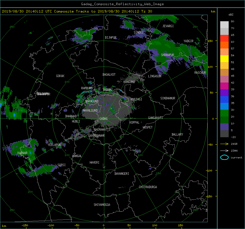Image resolution: width=245 pixels, height=229 pixels.
Task: Click the LAXMESHWAR city label
Action: click(x=96, y=136)
